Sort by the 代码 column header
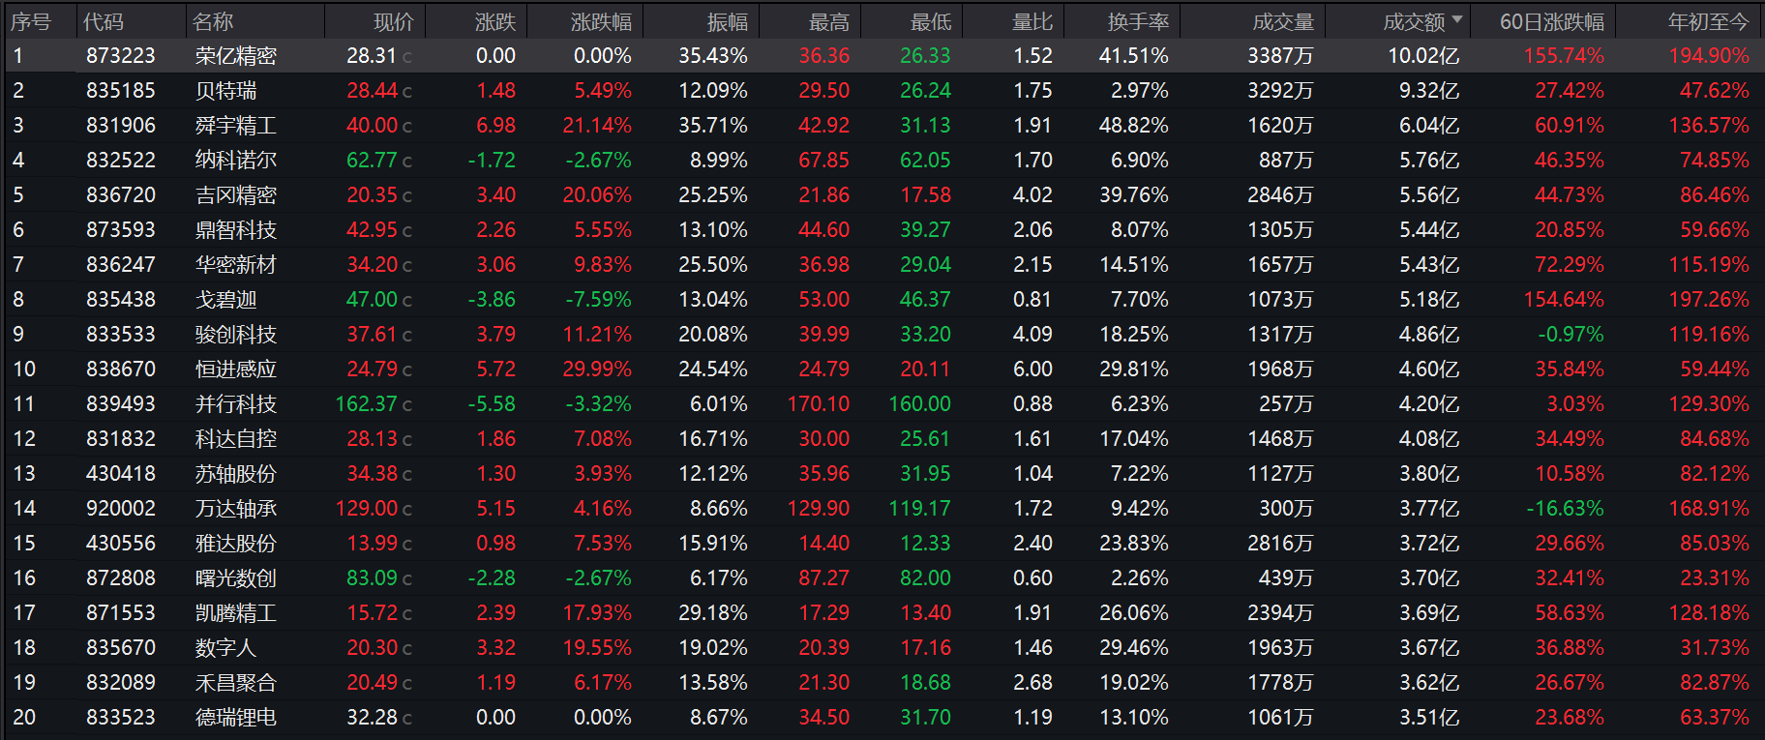 click(x=104, y=21)
